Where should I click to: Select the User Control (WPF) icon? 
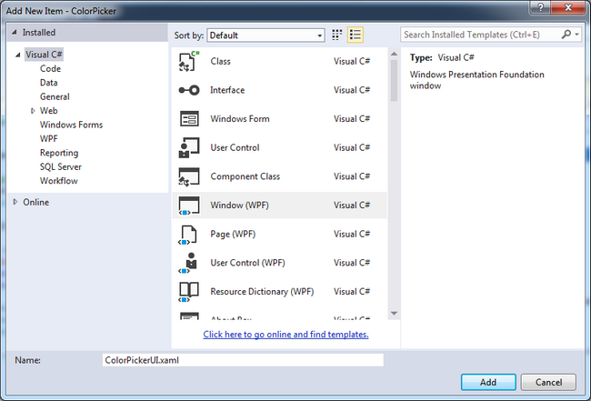click(x=188, y=263)
